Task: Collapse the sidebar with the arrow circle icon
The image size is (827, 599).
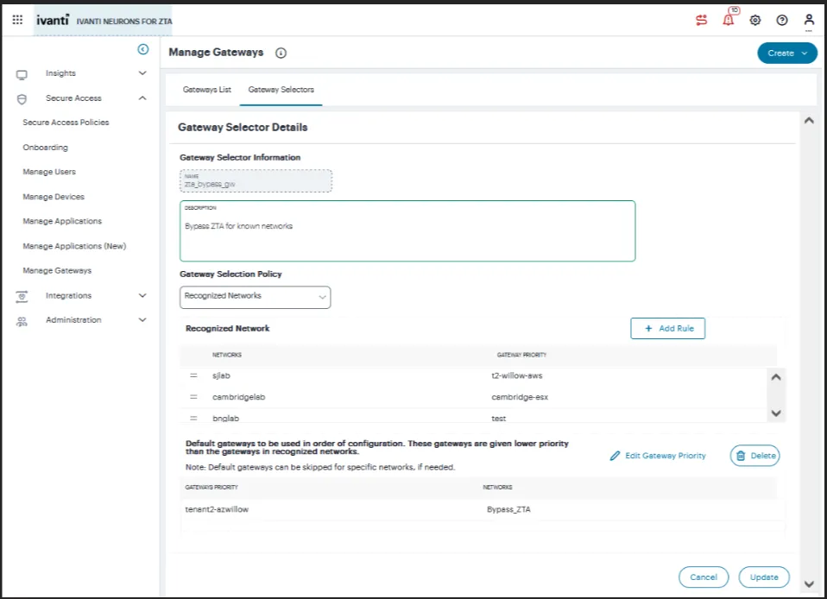Action: tap(143, 49)
